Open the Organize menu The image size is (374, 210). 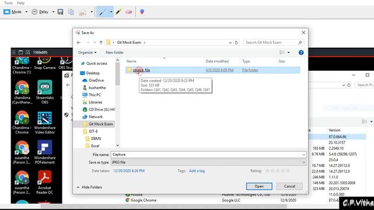[87, 52]
